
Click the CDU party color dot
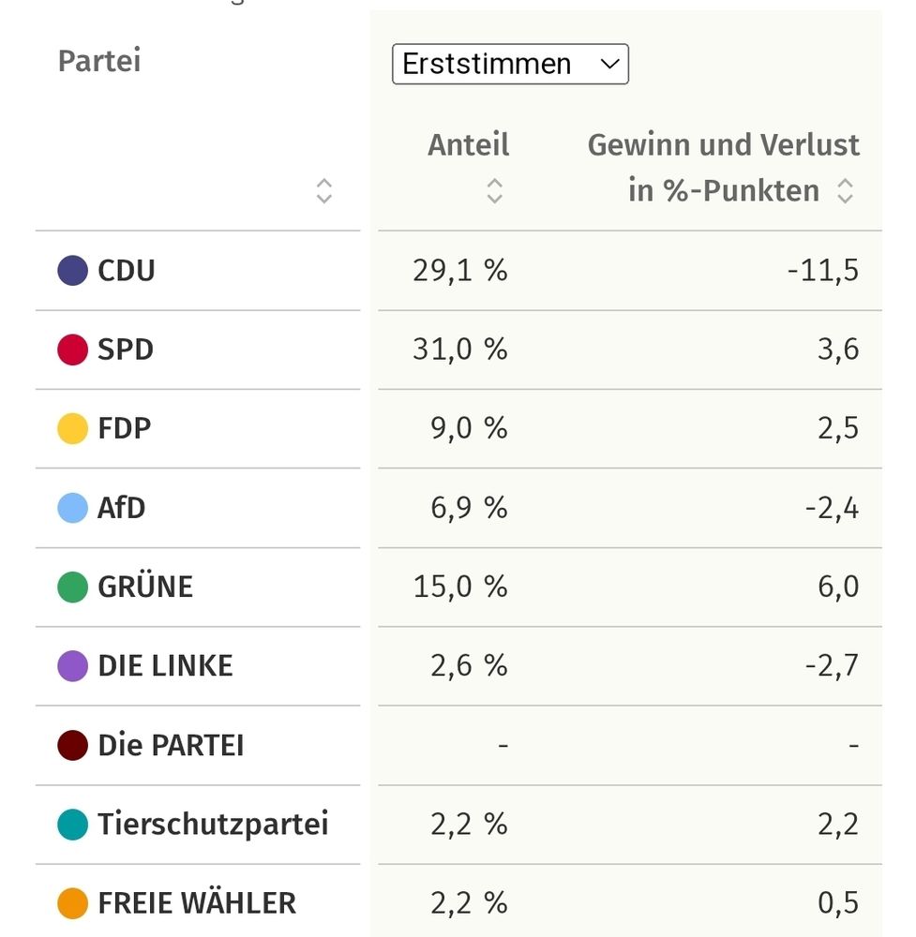point(70,270)
